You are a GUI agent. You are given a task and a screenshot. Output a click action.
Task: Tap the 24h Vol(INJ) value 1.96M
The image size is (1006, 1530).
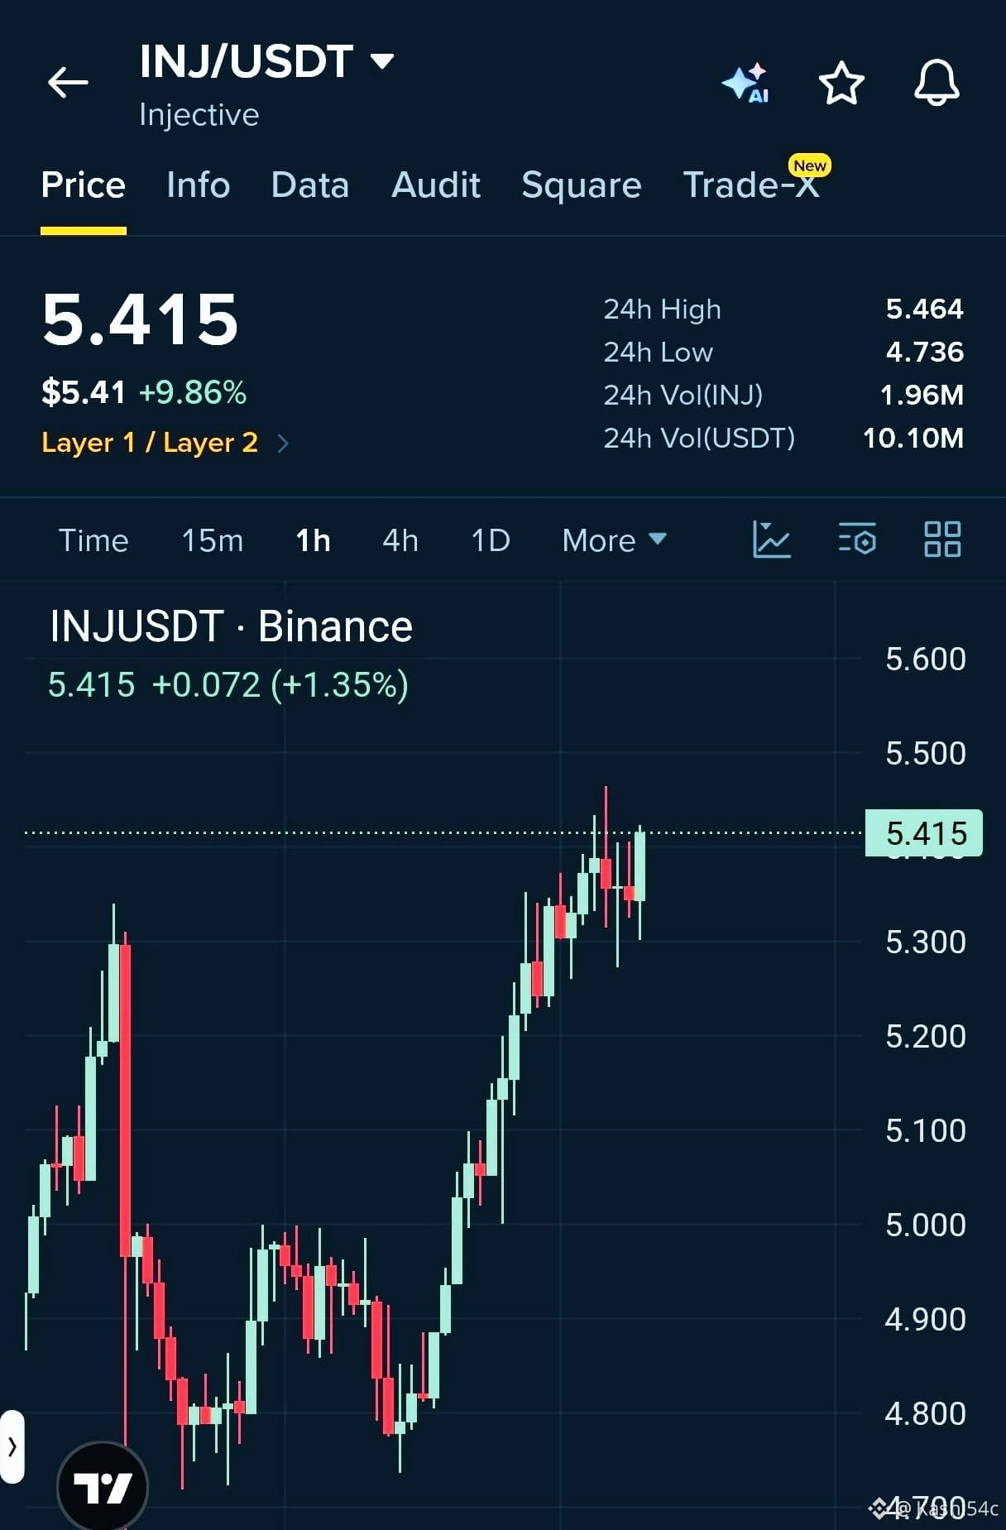922,396
